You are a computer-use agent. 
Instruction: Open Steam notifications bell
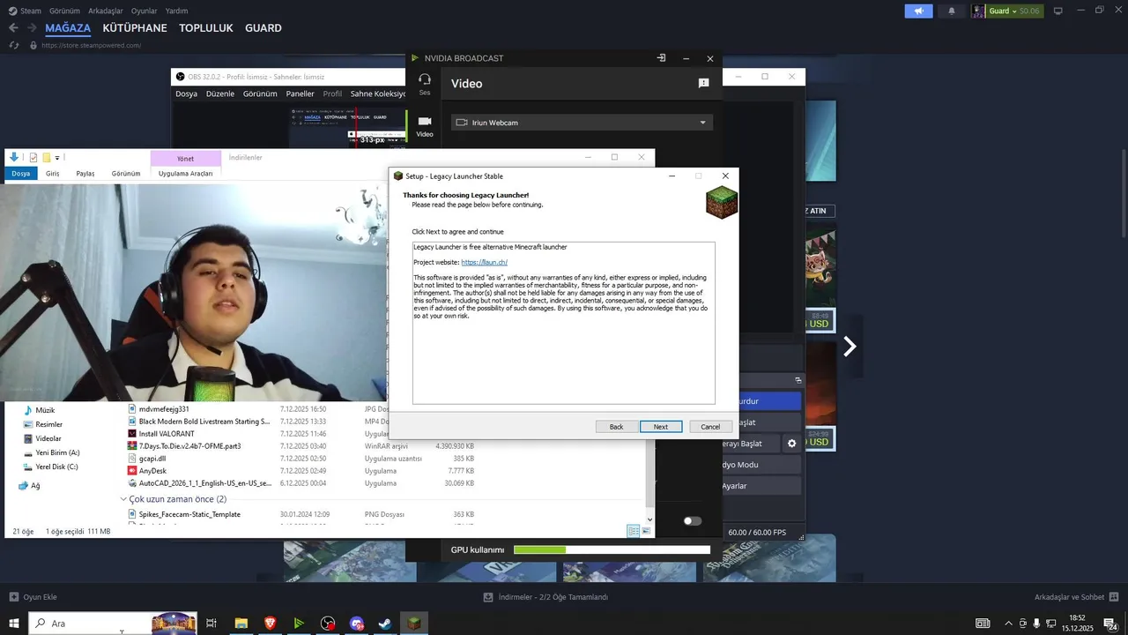coord(952,11)
